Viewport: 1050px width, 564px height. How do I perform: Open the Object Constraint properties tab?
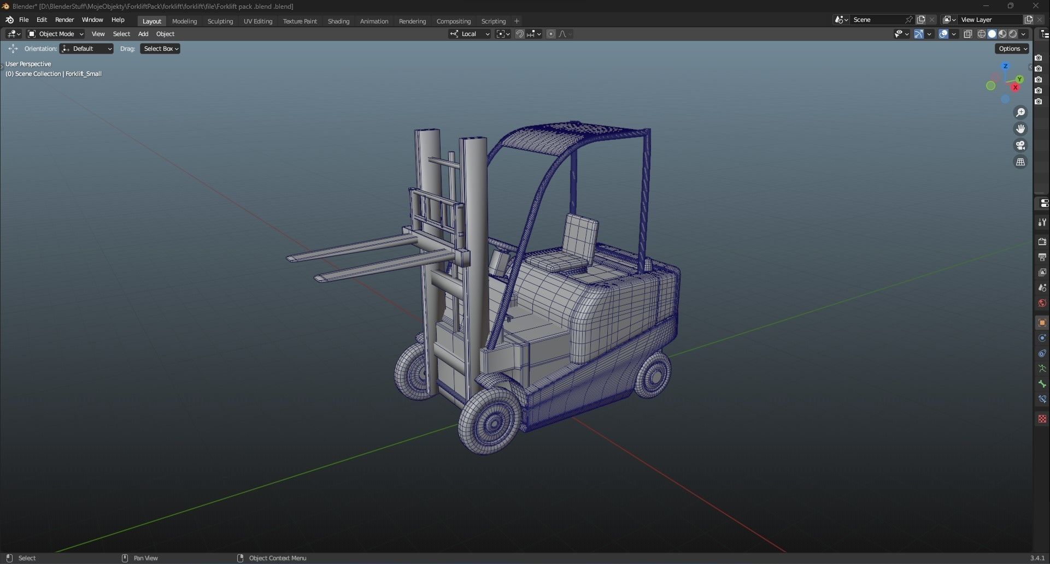(1042, 353)
